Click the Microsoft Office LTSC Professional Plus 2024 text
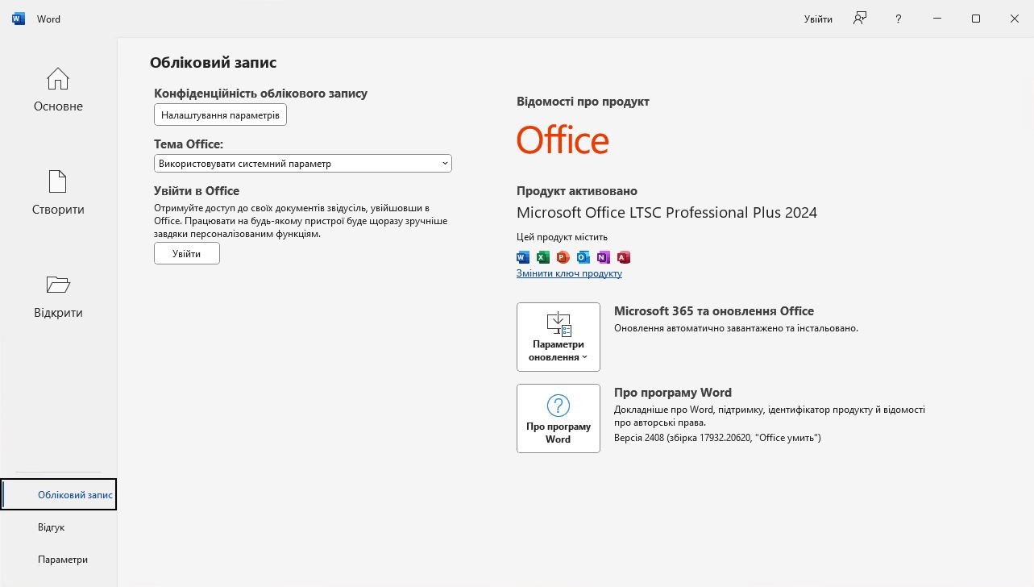The image size is (1034, 587). (666, 213)
